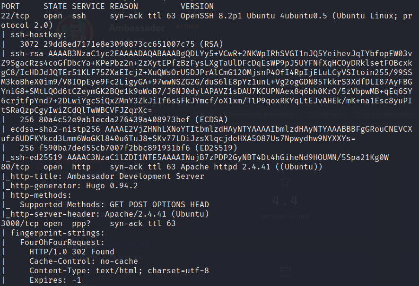Click the Supported Methods line
The image size is (419, 286).
click(x=114, y=205)
